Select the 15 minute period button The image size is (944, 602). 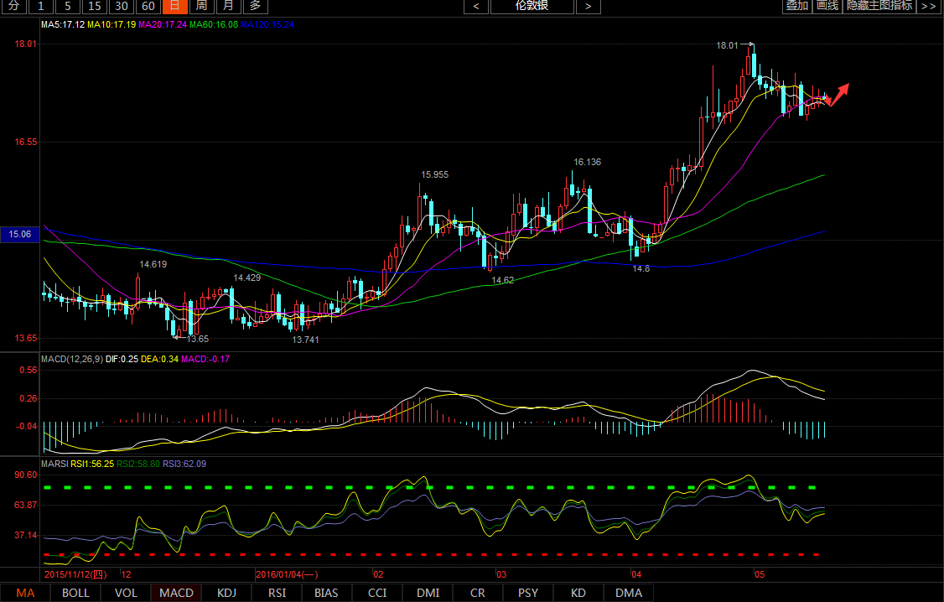pyautogui.click(x=94, y=7)
